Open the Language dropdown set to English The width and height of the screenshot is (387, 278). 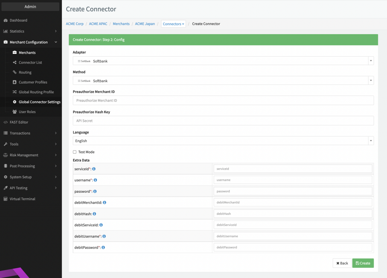[x=223, y=141]
